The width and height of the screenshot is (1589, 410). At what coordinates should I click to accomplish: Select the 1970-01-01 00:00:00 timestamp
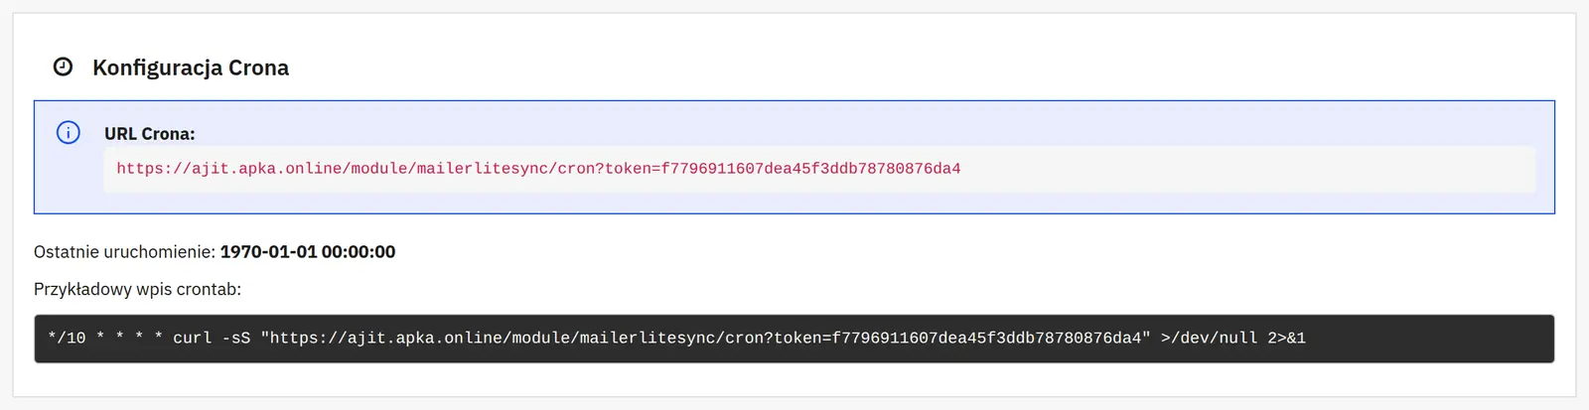click(308, 252)
